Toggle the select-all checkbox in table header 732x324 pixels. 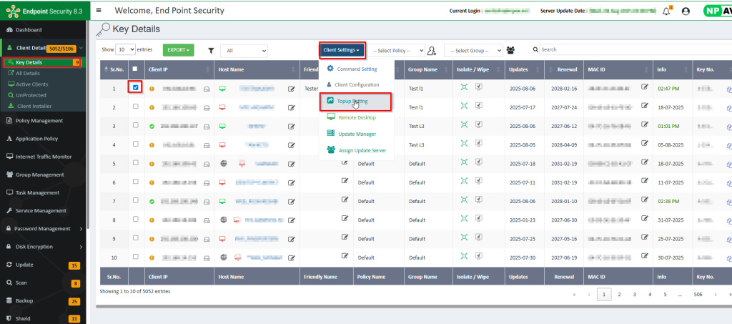pos(135,69)
